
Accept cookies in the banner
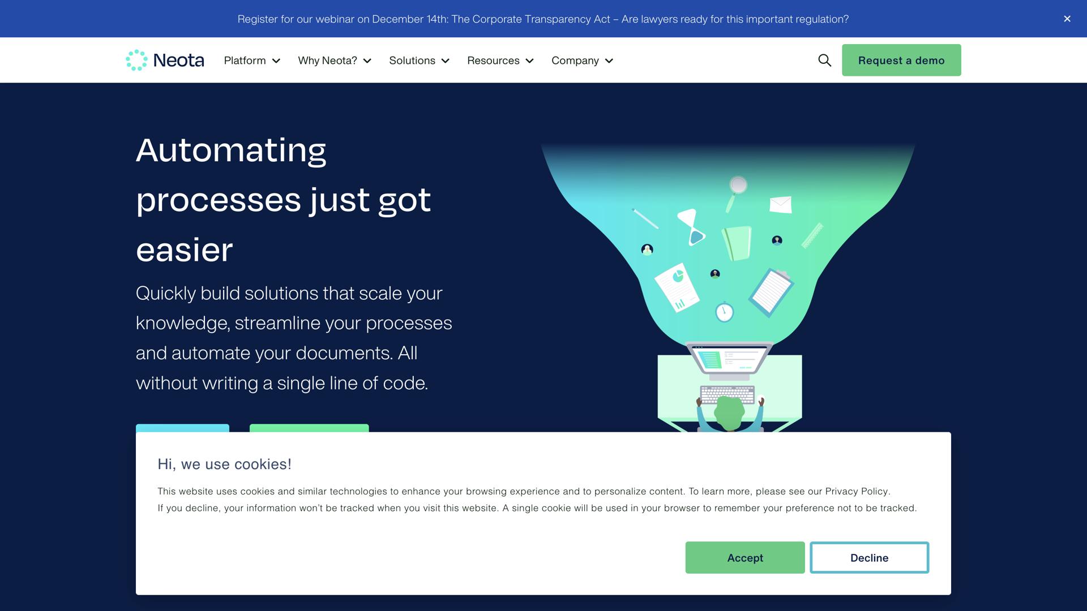click(x=744, y=558)
